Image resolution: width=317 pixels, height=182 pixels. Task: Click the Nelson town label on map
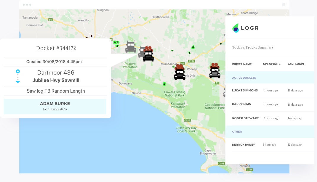click(x=136, y=93)
